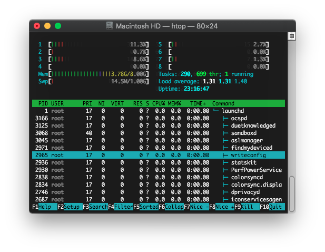Sort by the PID column header
Image resolution: width=325 pixels, height=252 pixels.
[43, 103]
